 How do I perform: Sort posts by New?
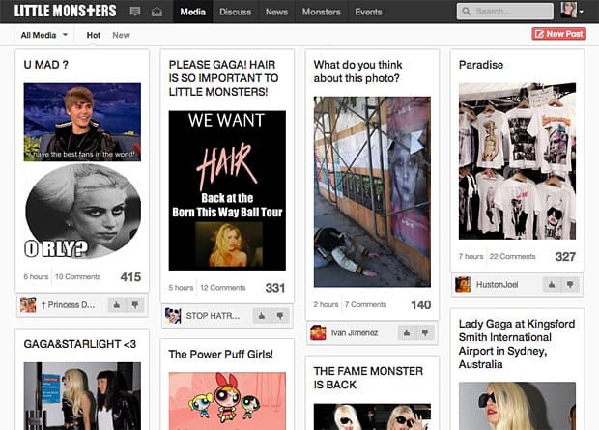pyautogui.click(x=121, y=35)
